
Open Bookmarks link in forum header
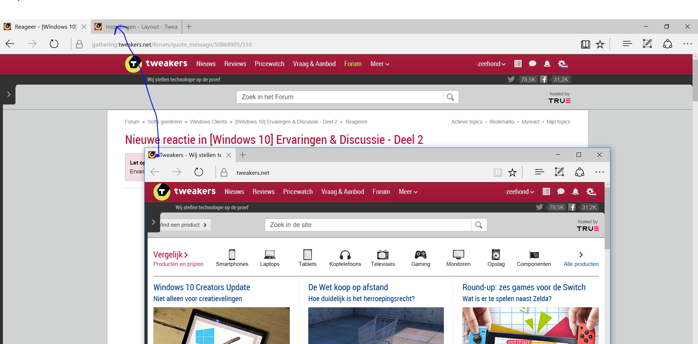point(502,122)
